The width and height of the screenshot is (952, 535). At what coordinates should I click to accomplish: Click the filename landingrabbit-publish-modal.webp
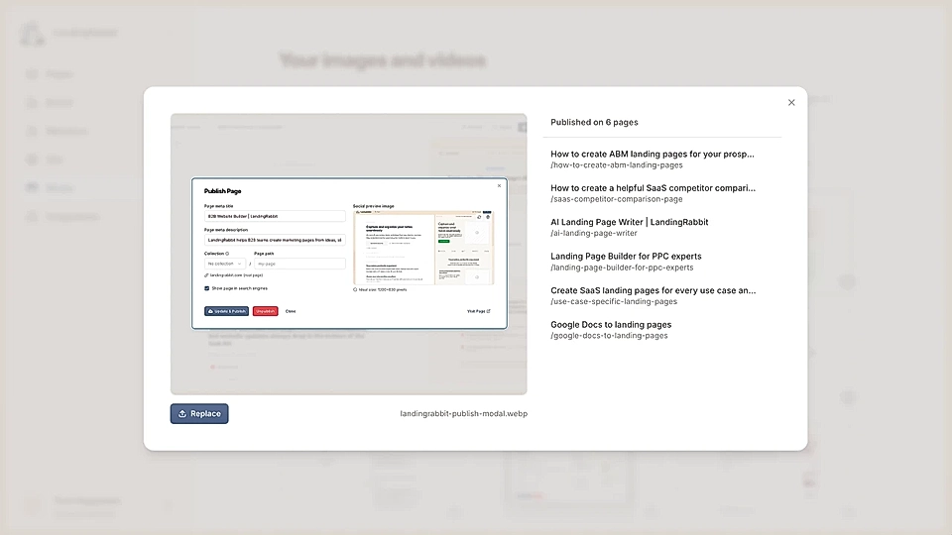coord(464,414)
